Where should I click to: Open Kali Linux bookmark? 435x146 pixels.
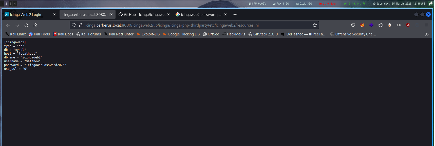(x=15, y=34)
